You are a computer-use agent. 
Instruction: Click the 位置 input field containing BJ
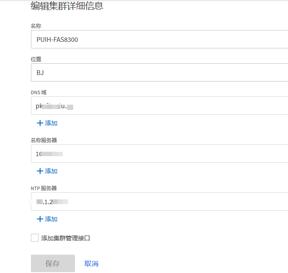159,72
